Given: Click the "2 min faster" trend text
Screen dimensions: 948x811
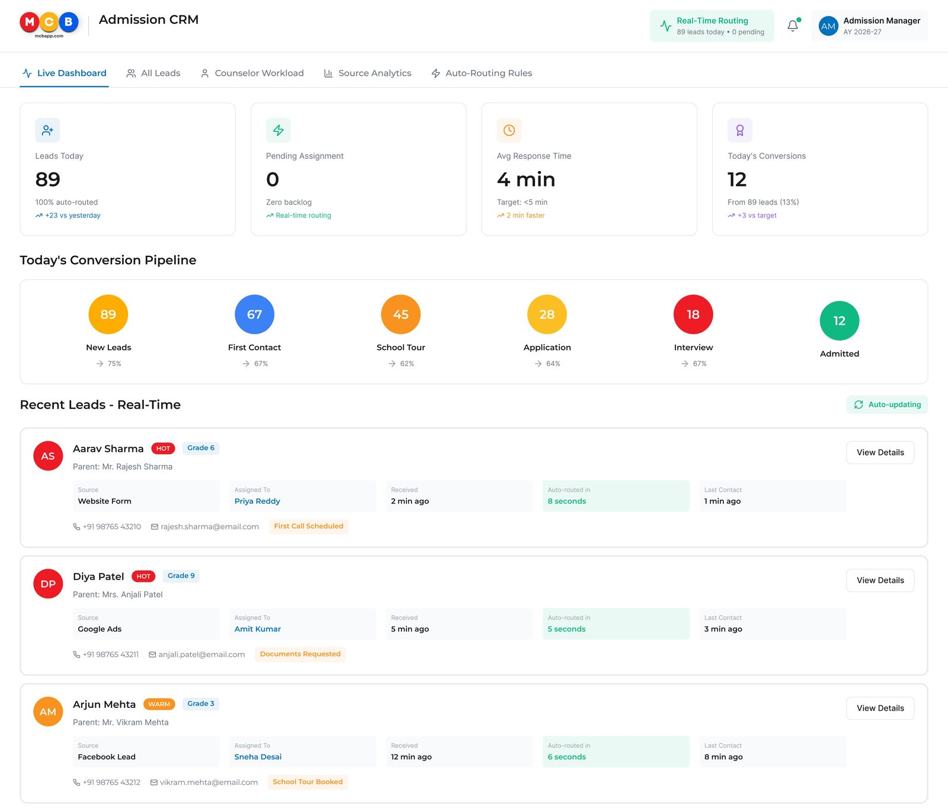Looking at the screenshot, I should point(526,216).
